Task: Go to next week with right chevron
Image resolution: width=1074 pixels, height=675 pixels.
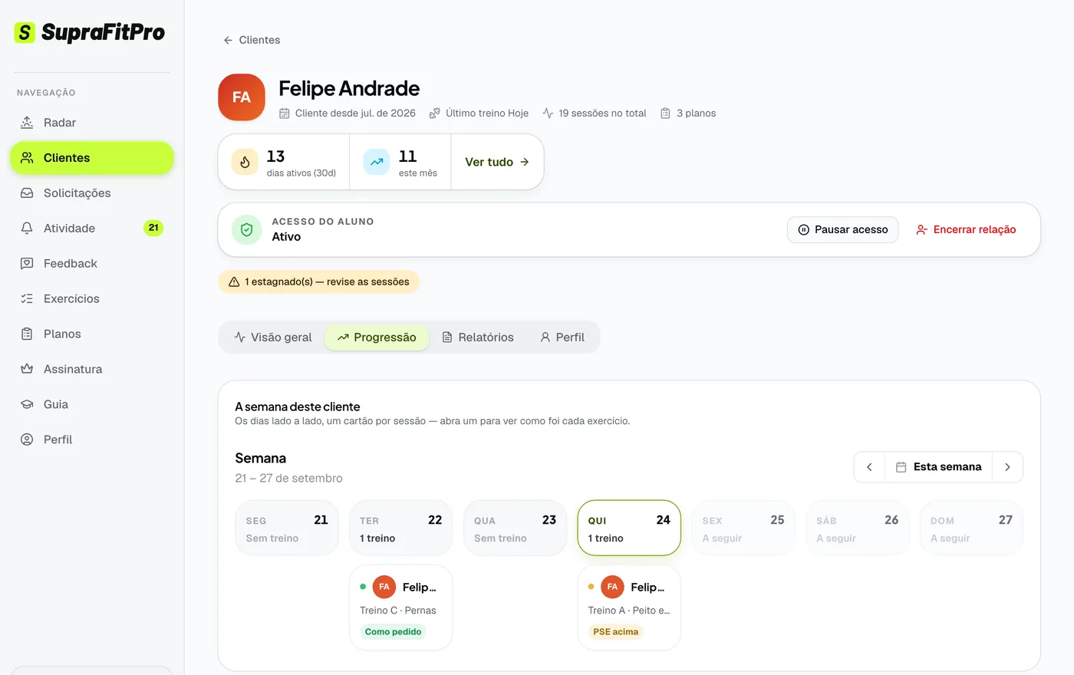Action: coord(1007,467)
